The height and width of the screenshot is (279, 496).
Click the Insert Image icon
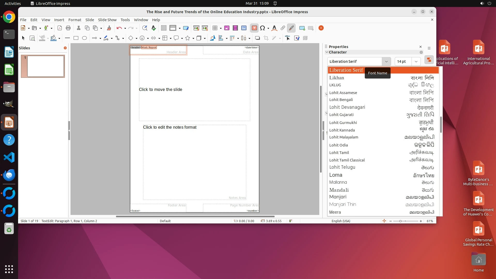[x=227, y=28]
